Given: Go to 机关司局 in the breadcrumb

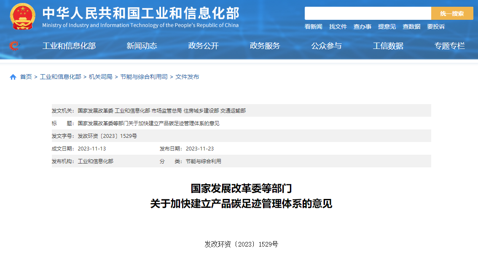Looking at the screenshot, I should click(x=101, y=77).
